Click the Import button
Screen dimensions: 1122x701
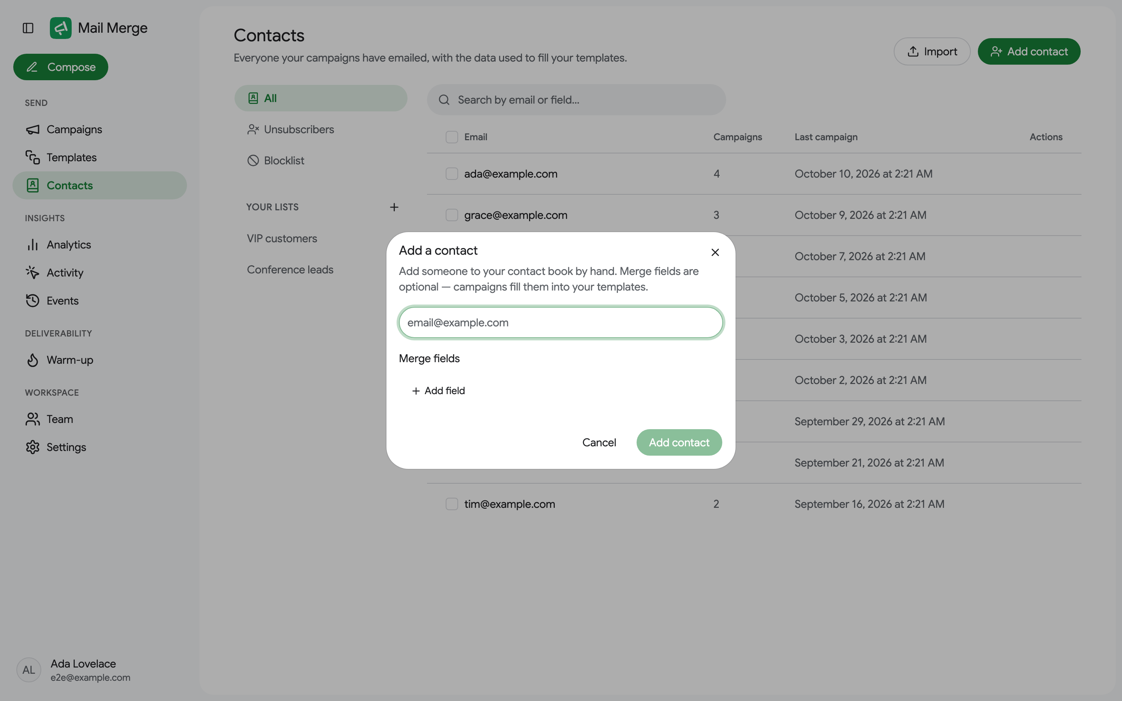[x=932, y=51]
